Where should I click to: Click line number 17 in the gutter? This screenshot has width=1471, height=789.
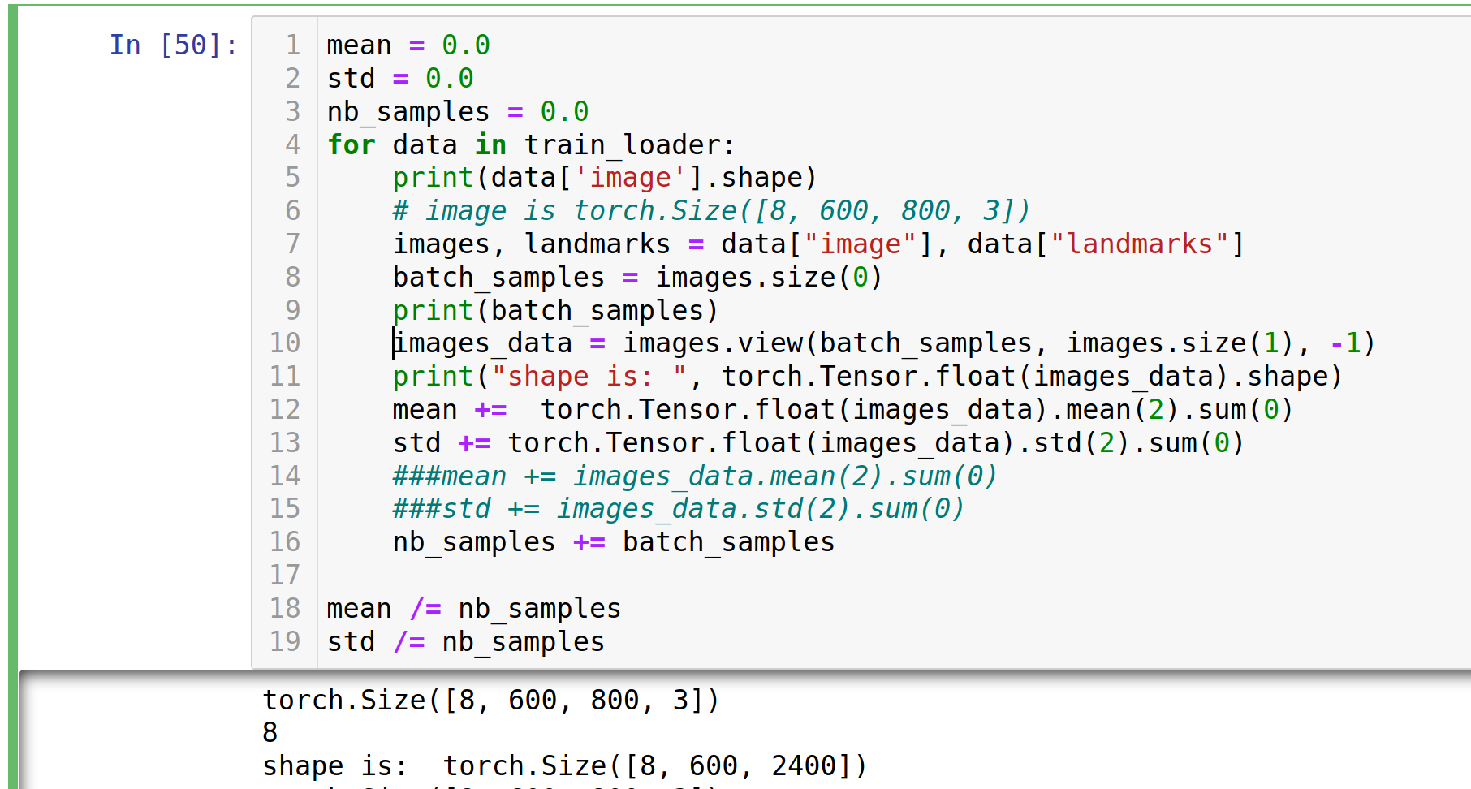click(x=285, y=575)
